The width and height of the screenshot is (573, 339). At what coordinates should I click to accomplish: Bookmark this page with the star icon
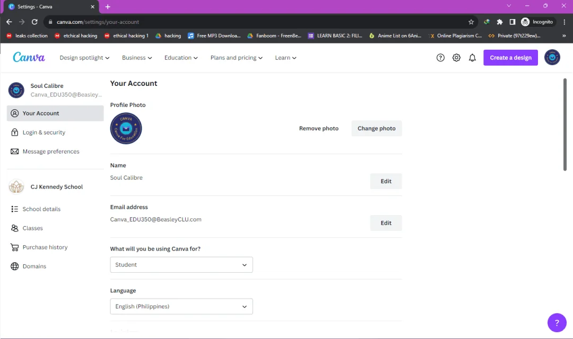coord(471,22)
